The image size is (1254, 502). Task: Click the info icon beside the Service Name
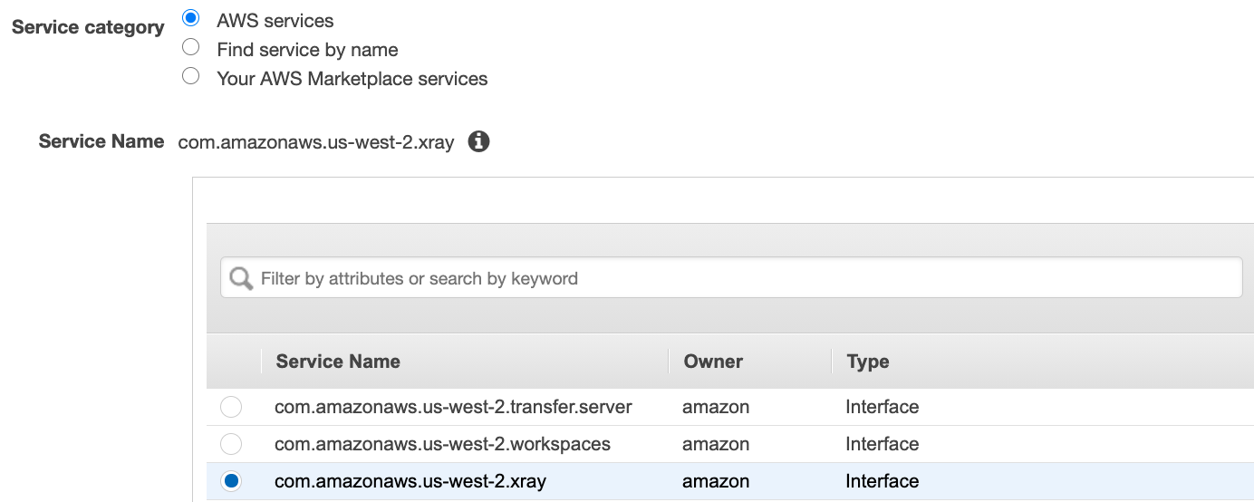pyautogui.click(x=478, y=141)
